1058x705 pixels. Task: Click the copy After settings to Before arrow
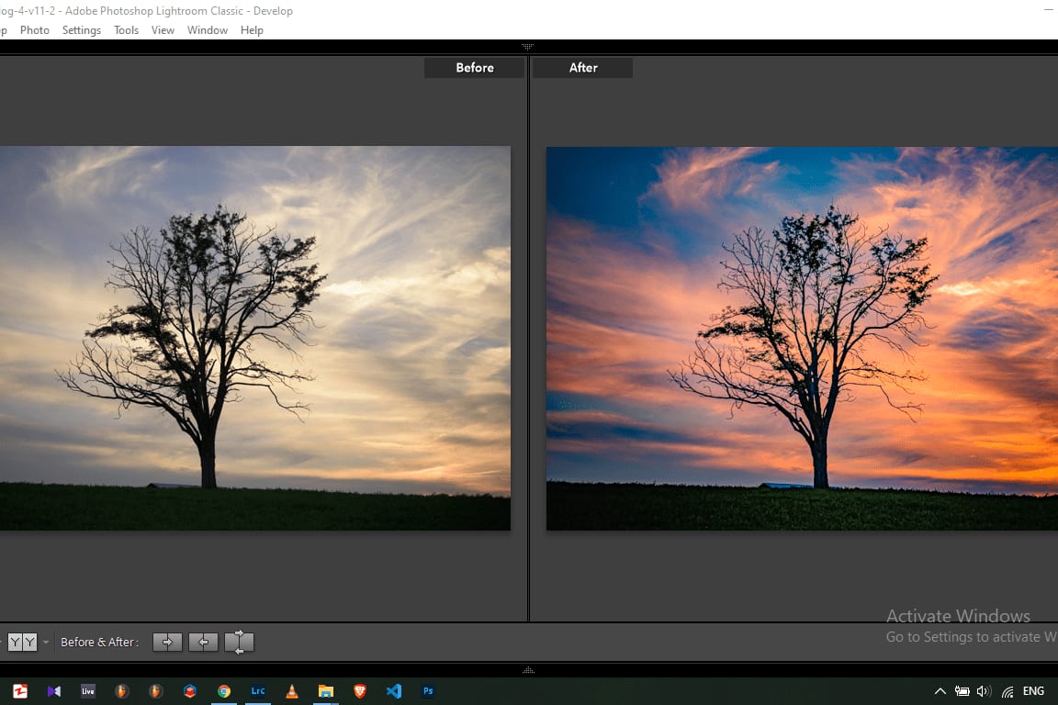203,643
